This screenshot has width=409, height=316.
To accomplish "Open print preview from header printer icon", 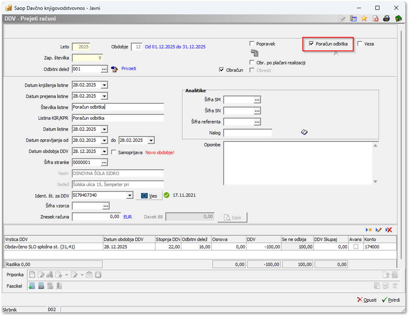I will (x=386, y=19).
